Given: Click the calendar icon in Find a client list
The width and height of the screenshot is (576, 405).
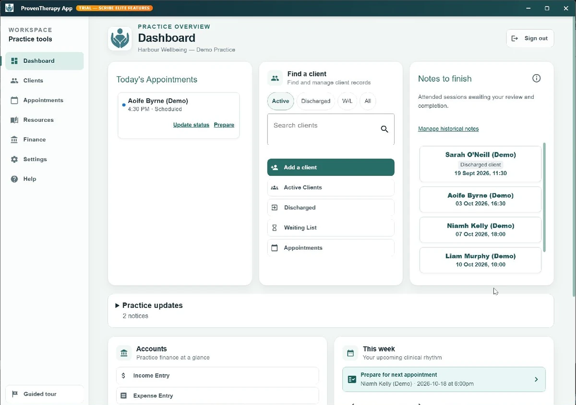Looking at the screenshot, I should pyautogui.click(x=275, y=248).
